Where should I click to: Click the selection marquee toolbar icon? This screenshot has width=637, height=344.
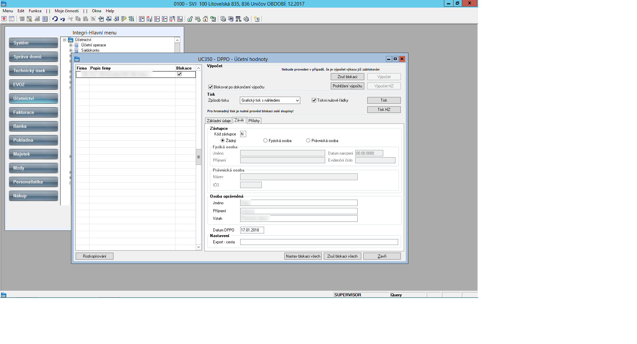tap(93, 19)
